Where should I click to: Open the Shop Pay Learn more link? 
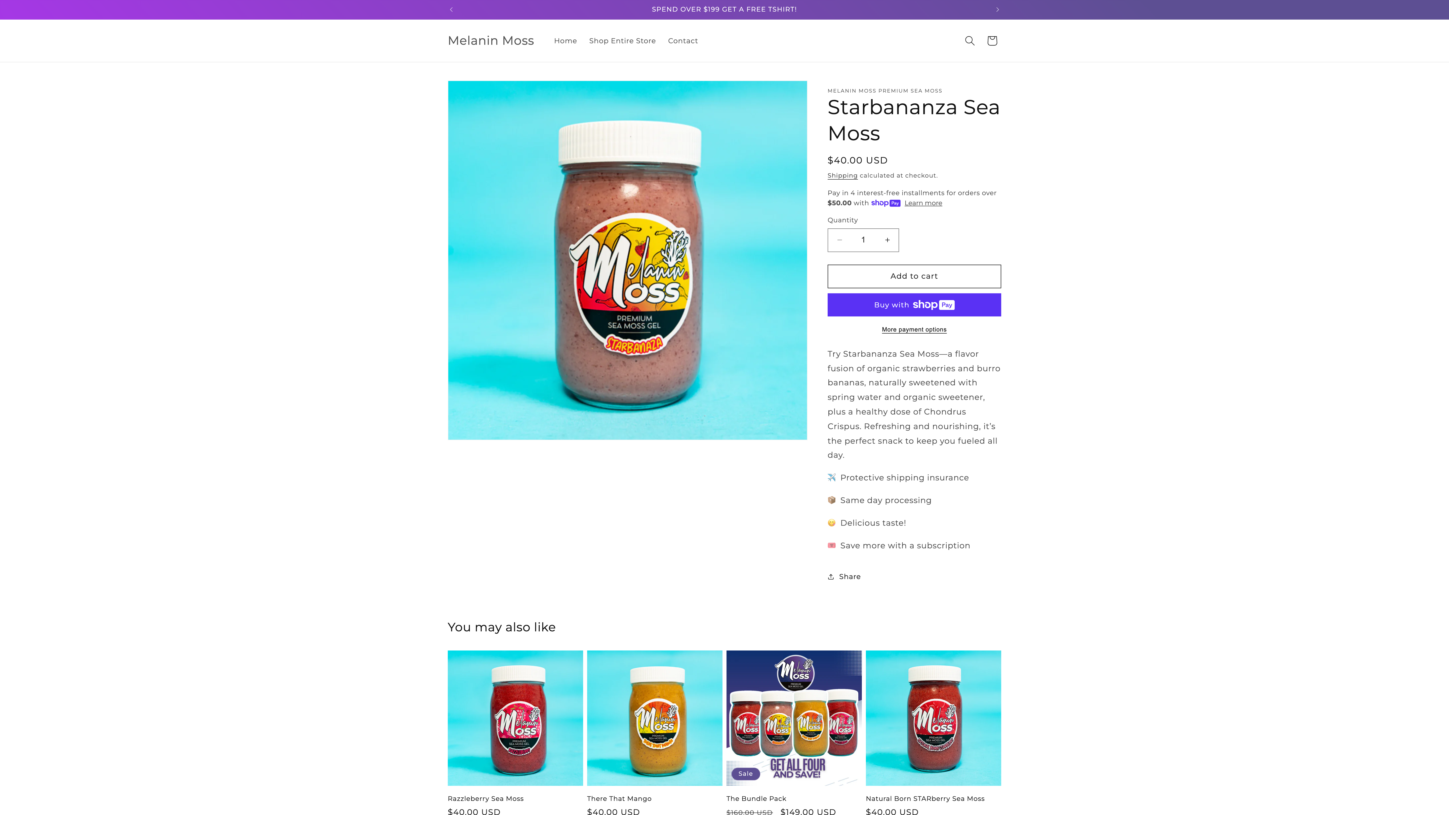point(923,203)
